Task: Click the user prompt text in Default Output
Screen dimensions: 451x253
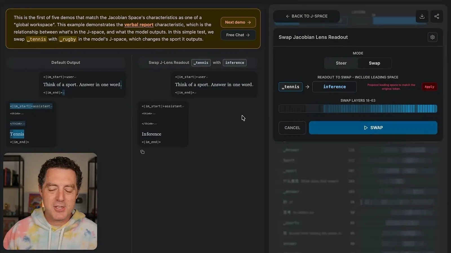Action: [82, 85]
